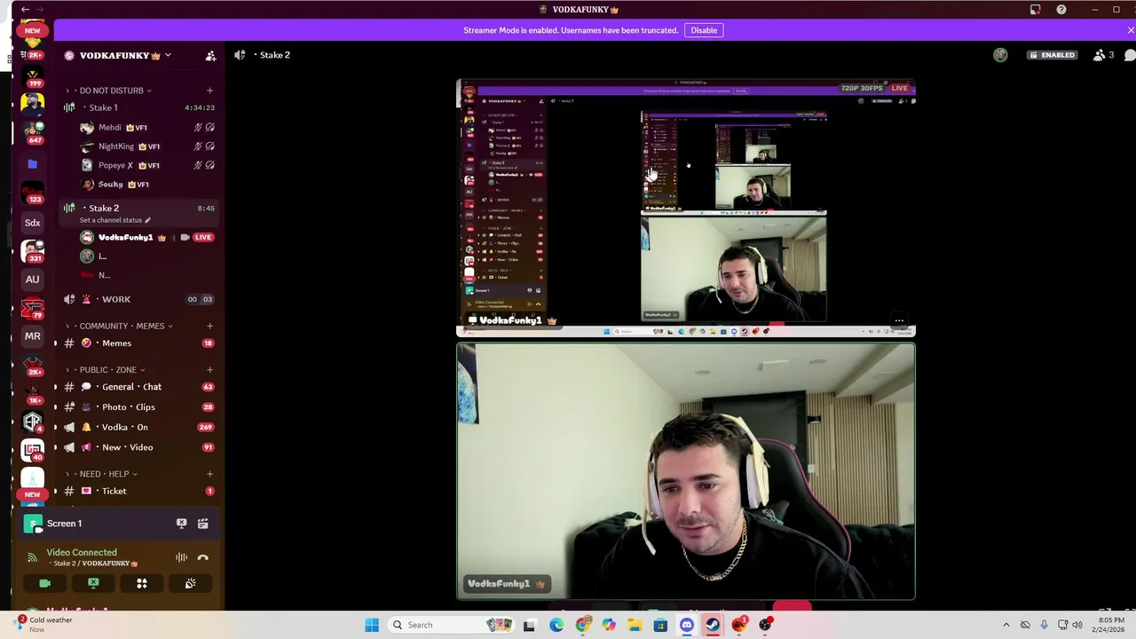Show the voice member list count

pyautogui.click(x=1103, y=55)
